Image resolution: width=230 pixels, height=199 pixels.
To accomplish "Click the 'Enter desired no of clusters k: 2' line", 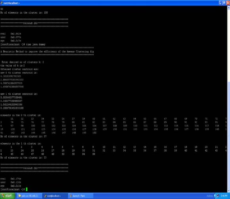I will [x=23, y=62].
